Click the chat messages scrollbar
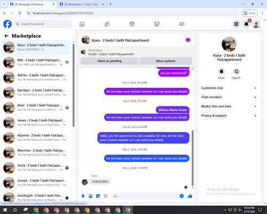 point(192,158)
